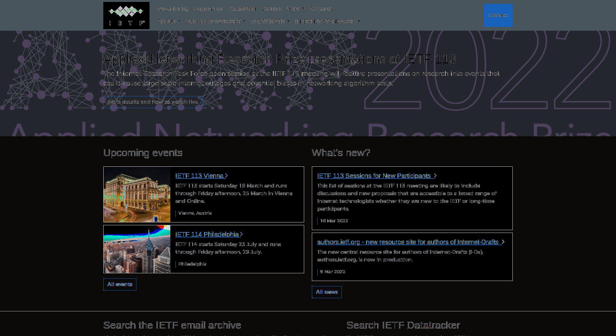The height and width of the screenshot is (336, 616).
Task: Expand the ABOUT menu
Action: pyautogui.click(x=169, y=21)
